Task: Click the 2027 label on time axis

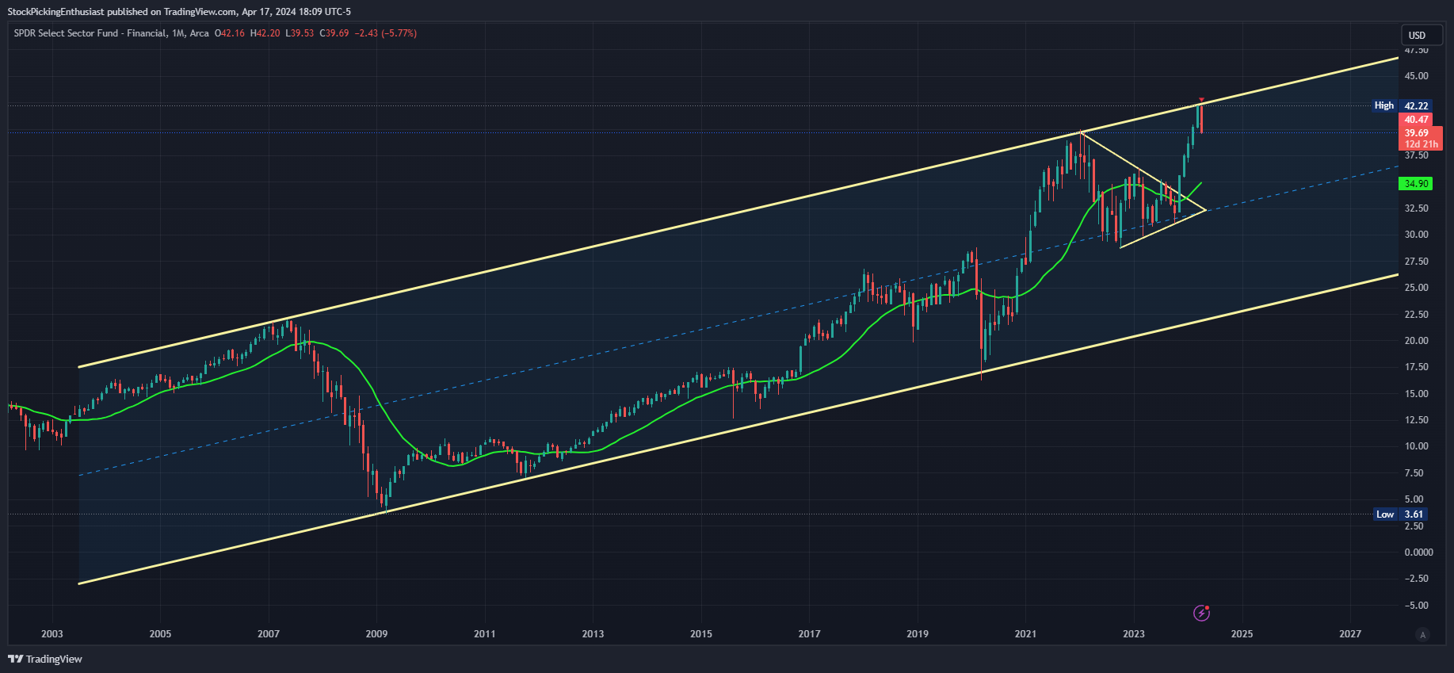Action: (1350, 633)
